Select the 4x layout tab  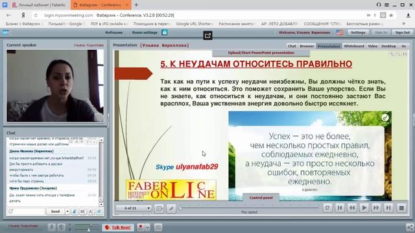point(403,46)
